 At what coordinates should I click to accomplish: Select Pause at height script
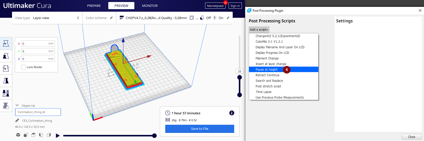[x=284, y=70]
